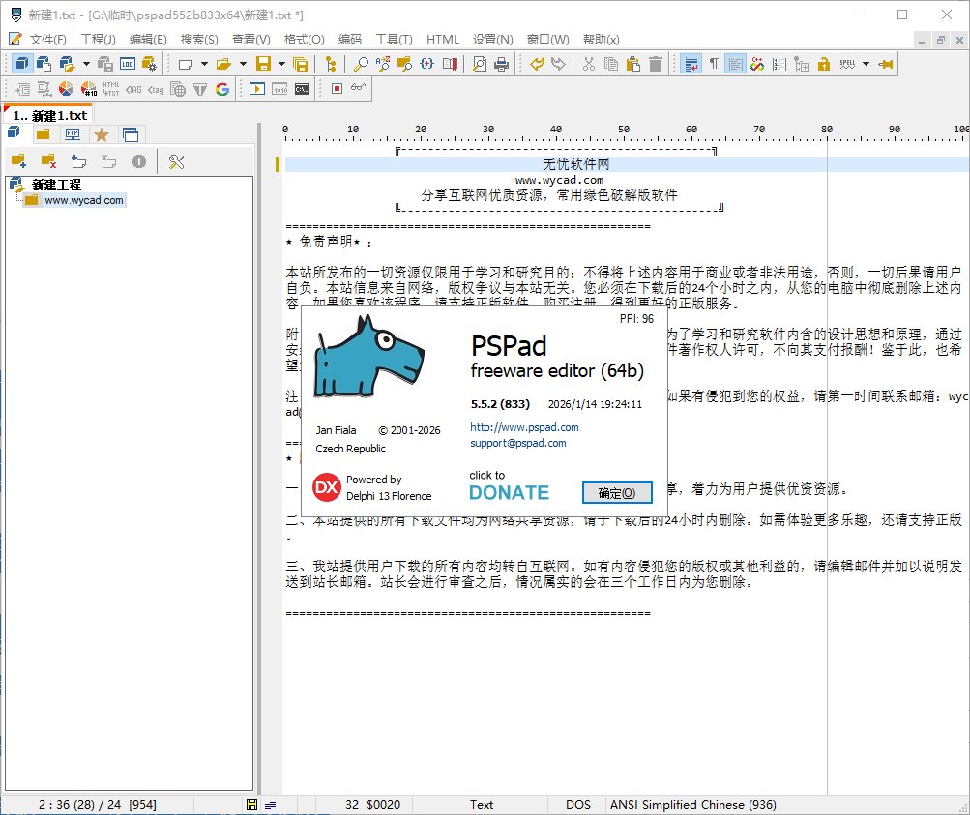Viewport: 970px width, 815px height.
Task: Expand the Open file dropdown arrow
Action: 241,66
